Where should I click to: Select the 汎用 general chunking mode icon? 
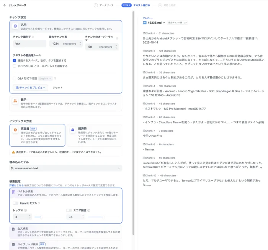15,26
